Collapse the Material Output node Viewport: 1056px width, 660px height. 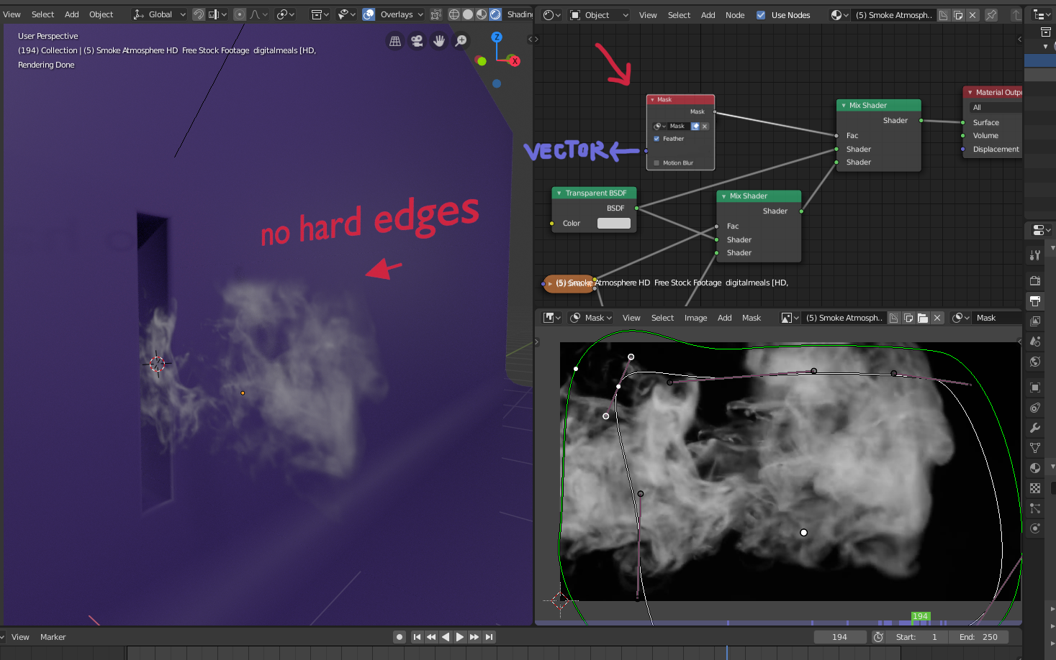coord(970,93)
